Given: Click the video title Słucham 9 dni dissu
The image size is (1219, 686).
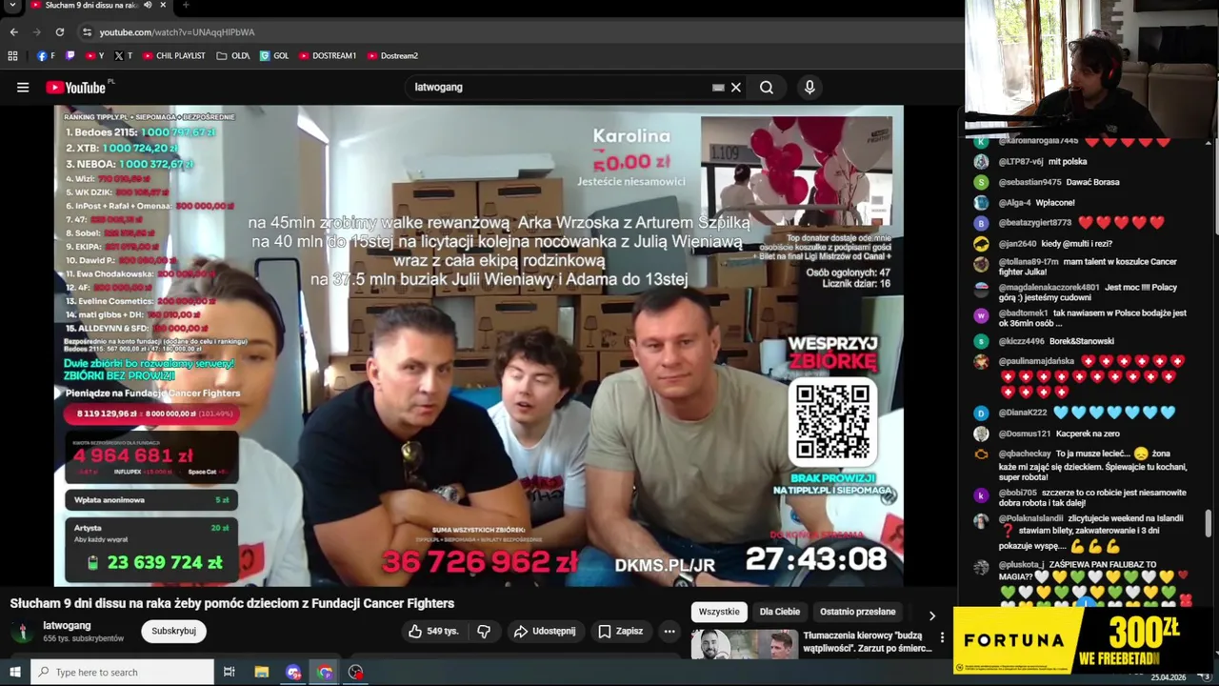Looking at the screenshot, I should pos(232,603).
